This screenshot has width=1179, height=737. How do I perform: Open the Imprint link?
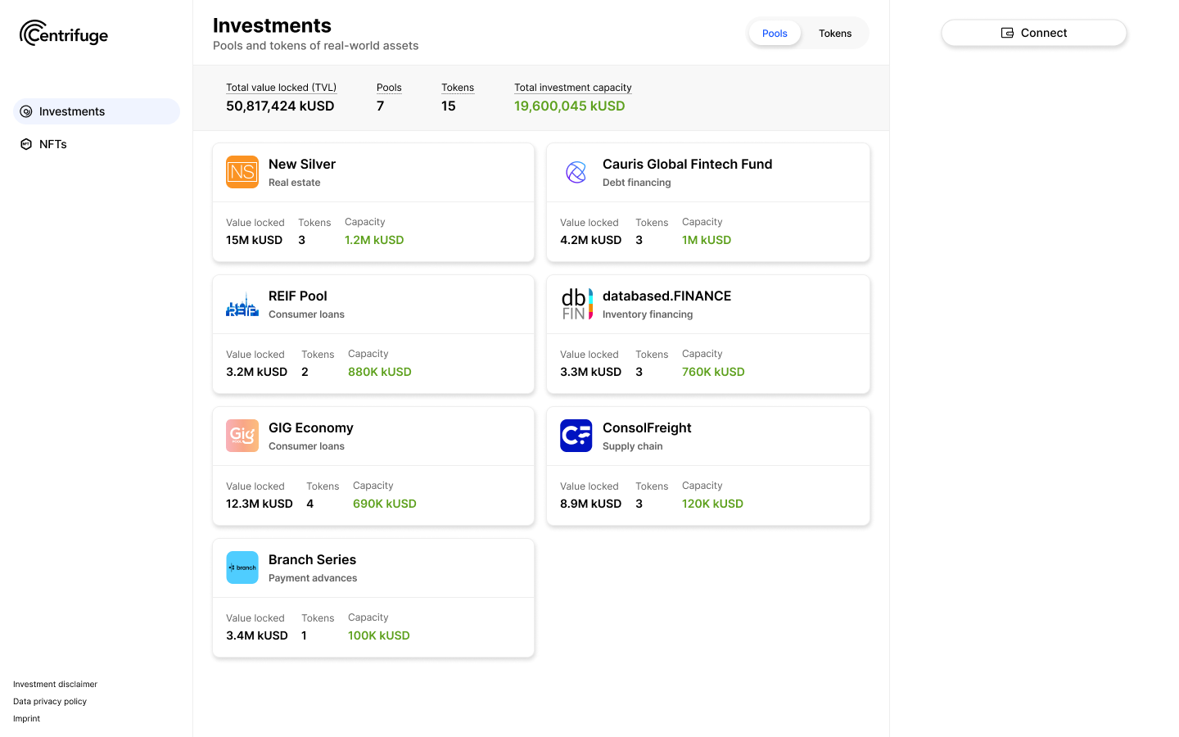tap(26, 719)
